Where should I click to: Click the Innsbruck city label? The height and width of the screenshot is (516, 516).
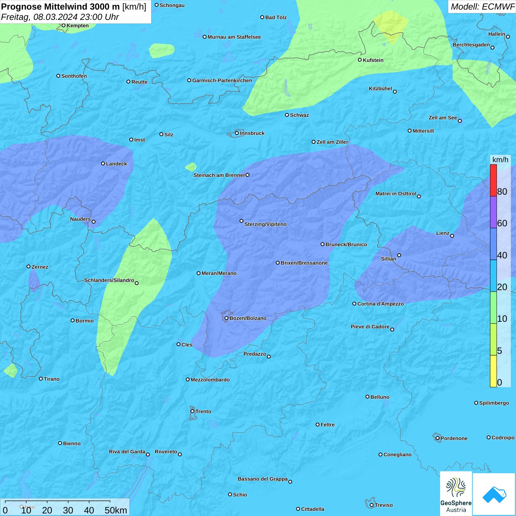(x=252, y=133)
